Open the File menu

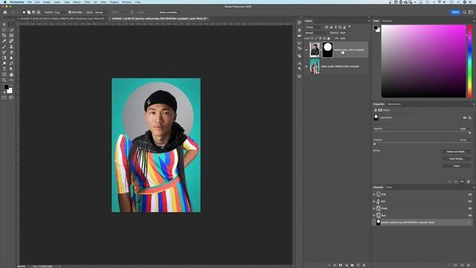(x=30, y=1)
